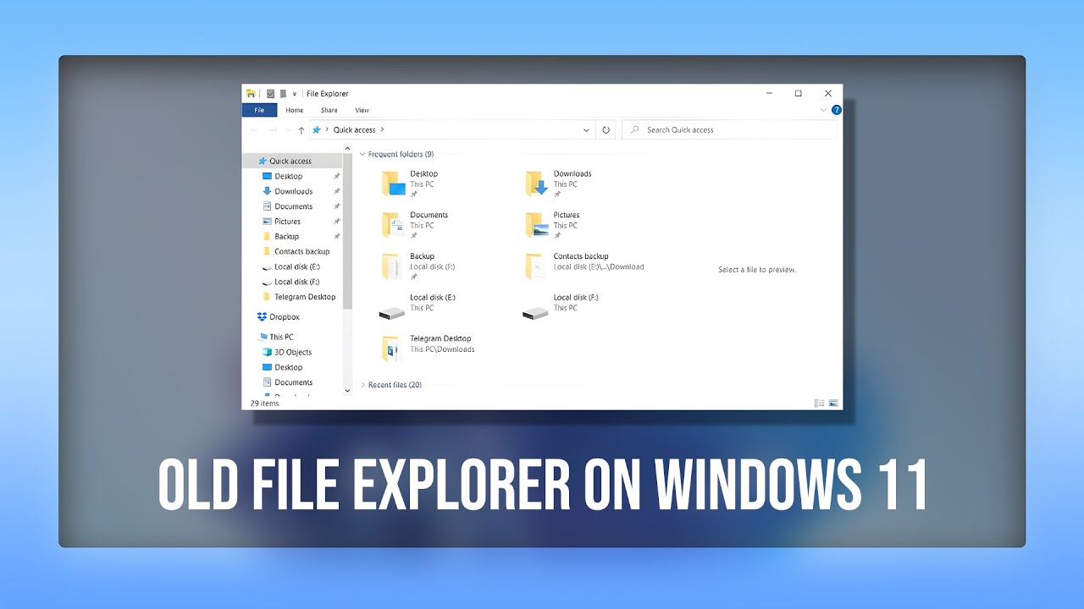Image resolution: width=1084 pixels, height=609 pixels.
Task: Select pinned Documents under Quick access in sidebar
Action: coord(292,206)
